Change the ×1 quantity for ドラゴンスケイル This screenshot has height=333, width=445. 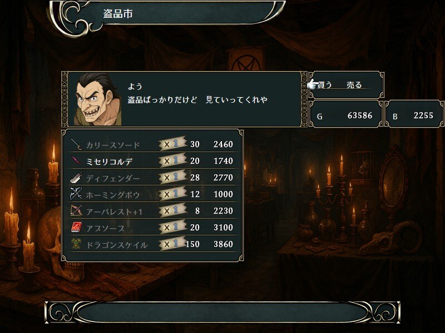point(172,244)
